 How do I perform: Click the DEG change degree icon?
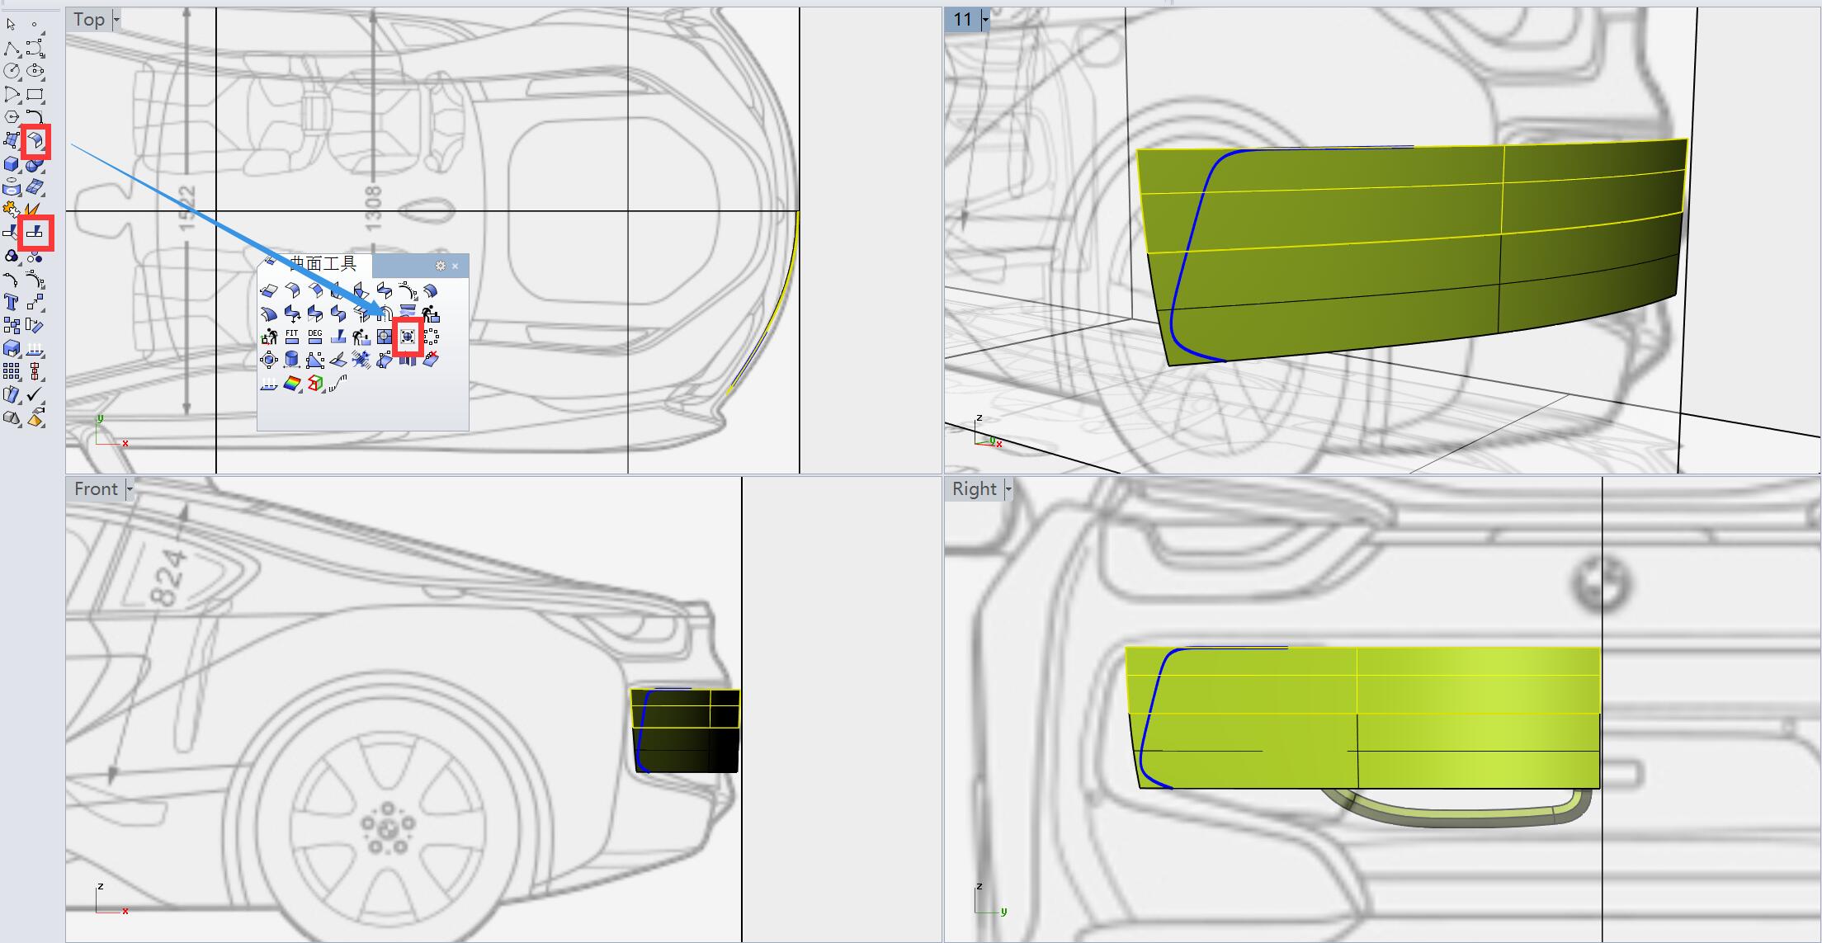(x=314, y=337)
